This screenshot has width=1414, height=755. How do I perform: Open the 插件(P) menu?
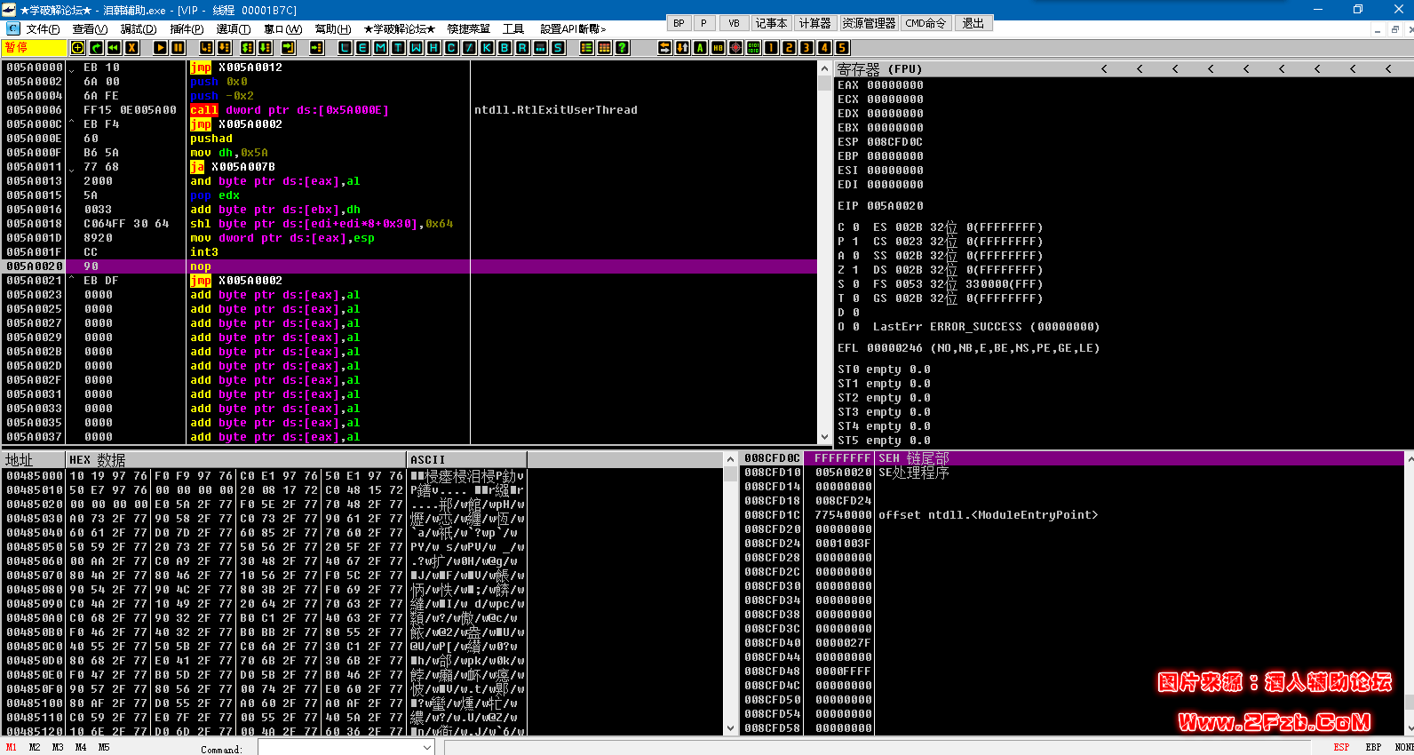tap(187, 29)
